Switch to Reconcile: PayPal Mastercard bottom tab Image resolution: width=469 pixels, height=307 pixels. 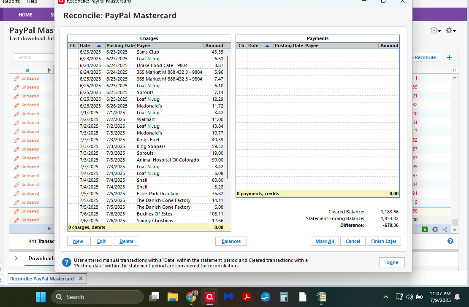42,279
